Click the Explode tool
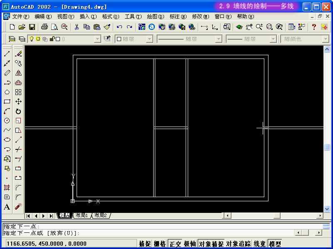333x249 pixels. [18, 206]
